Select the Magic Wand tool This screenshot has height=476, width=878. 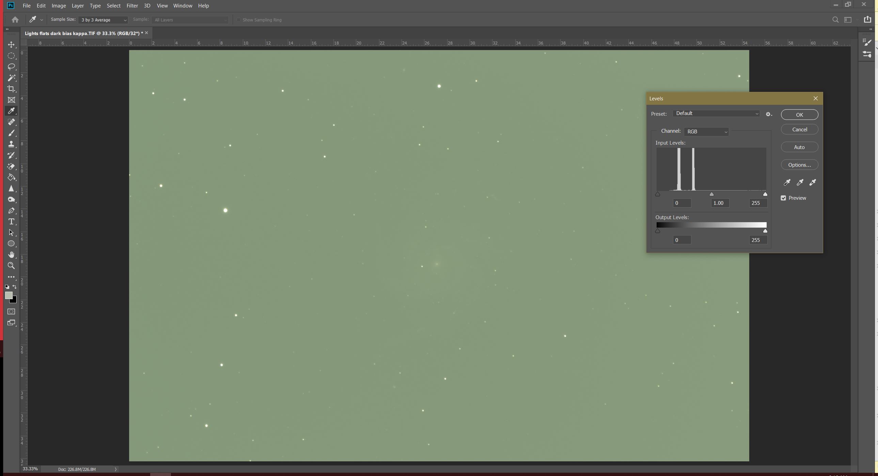pos(11,78)
